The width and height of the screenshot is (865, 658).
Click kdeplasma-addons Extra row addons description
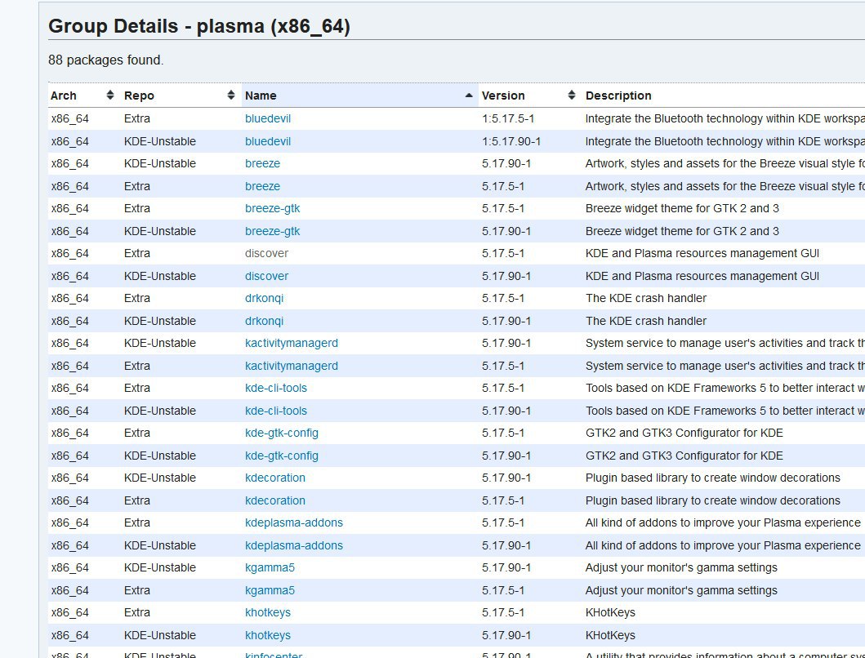[x=723, y=522]
